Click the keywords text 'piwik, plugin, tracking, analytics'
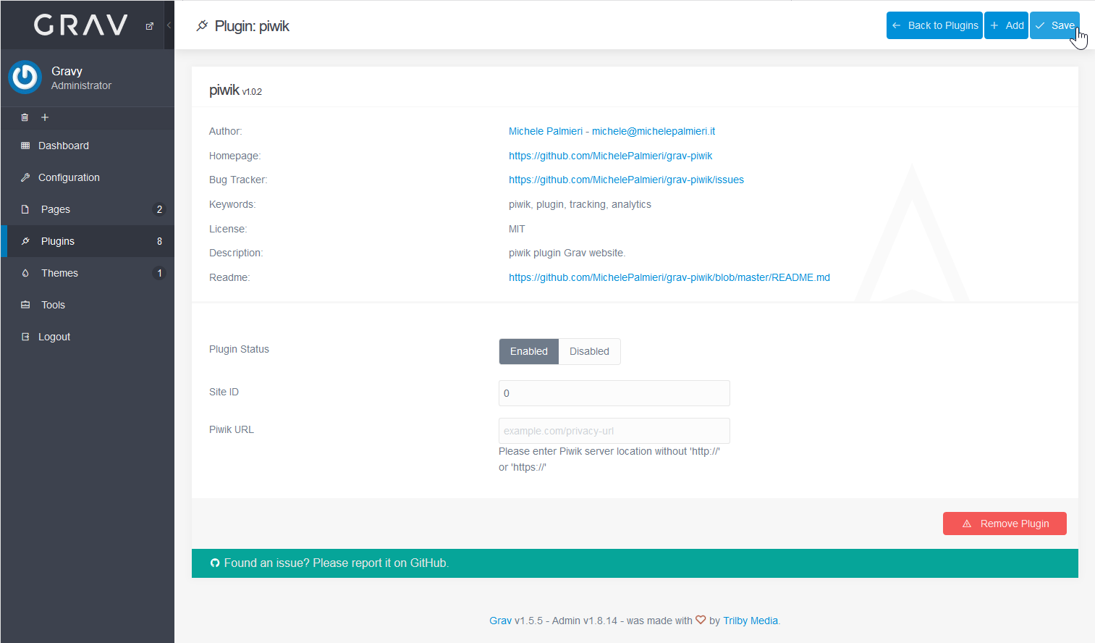Image resolution: width=1095 pixels, height=643 pixels. [x=580, y=204]
